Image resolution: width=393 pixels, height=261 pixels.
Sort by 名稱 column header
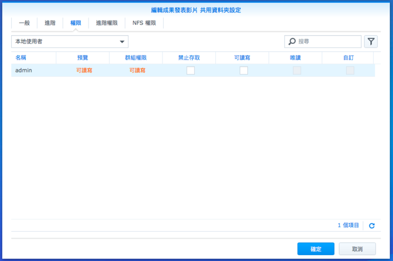click(x=33, y=57)
